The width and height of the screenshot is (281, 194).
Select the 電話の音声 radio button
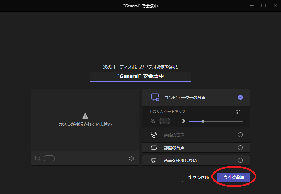[240, 135]
